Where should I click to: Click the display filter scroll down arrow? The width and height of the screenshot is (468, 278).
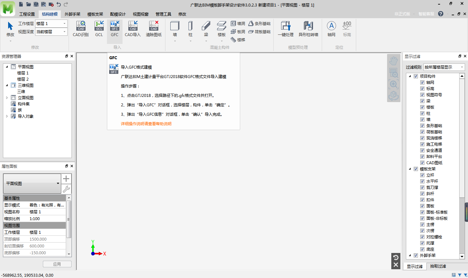click(x=462, y=257)
